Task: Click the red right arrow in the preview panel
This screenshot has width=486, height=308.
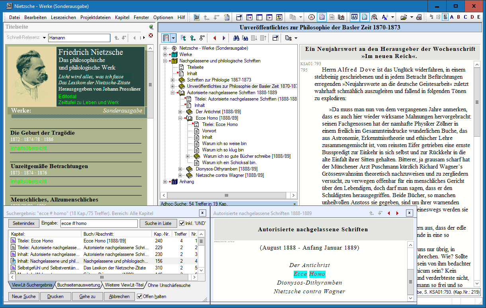Action: [397, 213]
